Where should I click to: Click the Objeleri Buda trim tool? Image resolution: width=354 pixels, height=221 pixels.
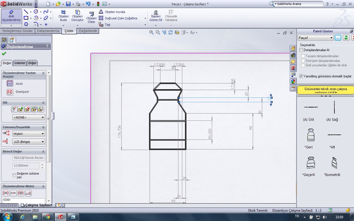(x=63, y=16)
